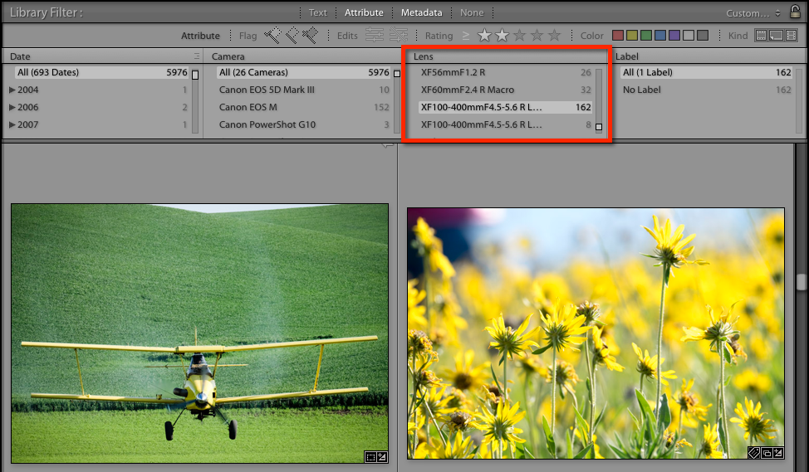Filter by green color label

tap(646, 35)
